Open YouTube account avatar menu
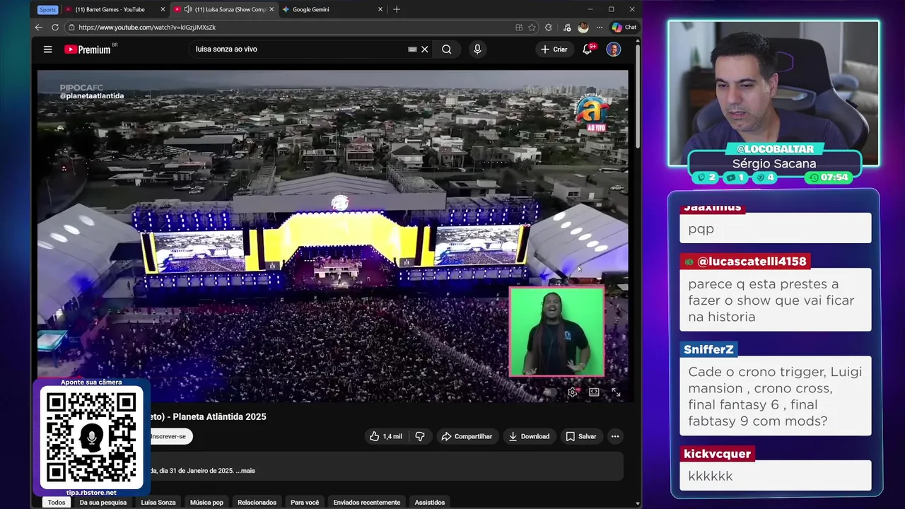The width and height of the screenshot is (905, 509). [614, 49]
